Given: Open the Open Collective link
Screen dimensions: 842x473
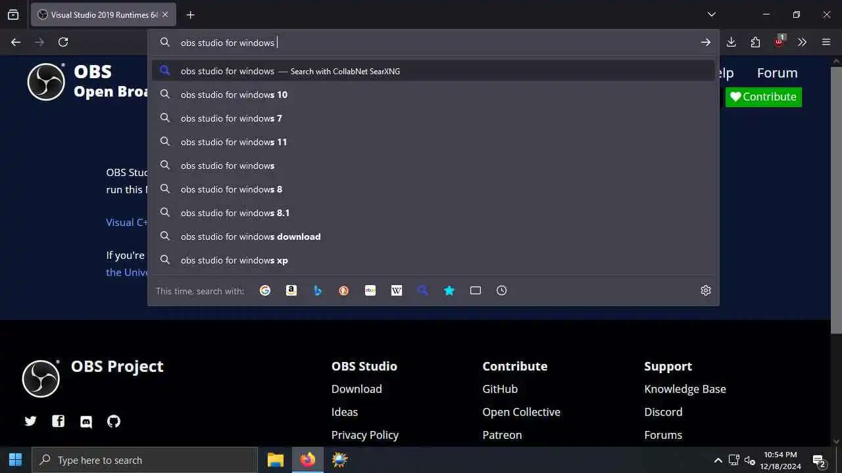Looking at the screenshot, I should [522, 412].
